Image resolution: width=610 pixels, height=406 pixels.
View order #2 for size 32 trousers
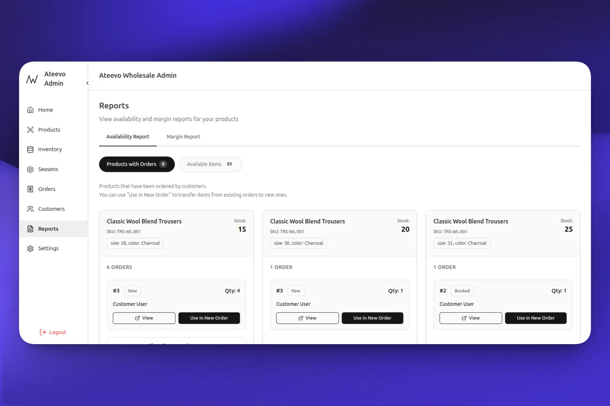click(471, 318)
